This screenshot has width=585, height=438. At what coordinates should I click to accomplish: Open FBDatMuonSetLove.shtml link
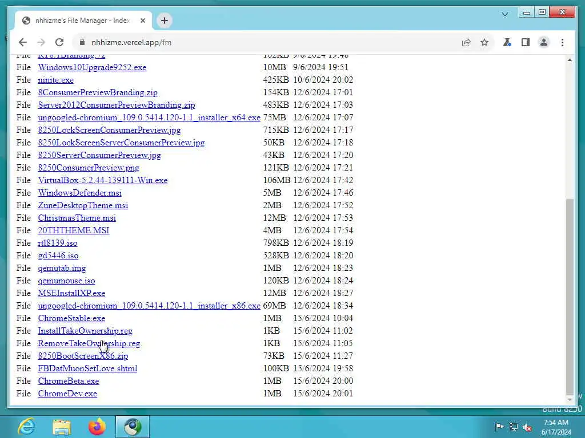87,368
